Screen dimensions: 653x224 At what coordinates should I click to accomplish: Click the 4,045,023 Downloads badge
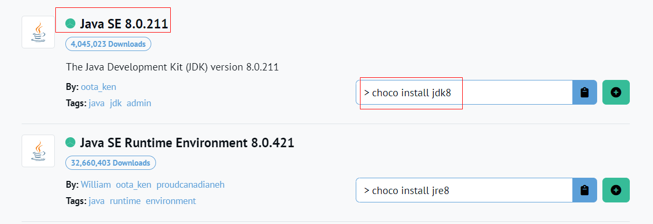click(108, 44)
